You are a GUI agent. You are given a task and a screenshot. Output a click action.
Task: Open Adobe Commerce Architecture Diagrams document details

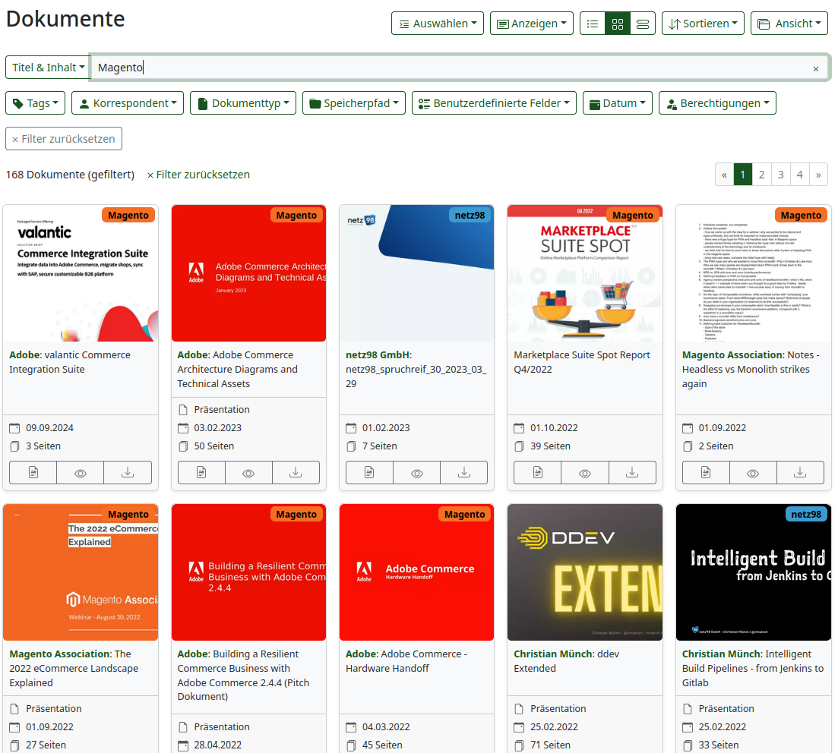[201, 473]
